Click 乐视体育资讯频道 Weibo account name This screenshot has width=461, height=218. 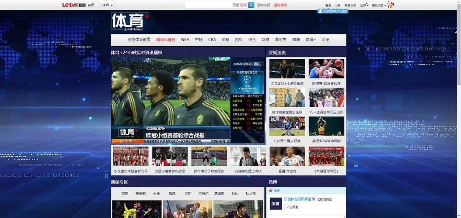point(297,199)
